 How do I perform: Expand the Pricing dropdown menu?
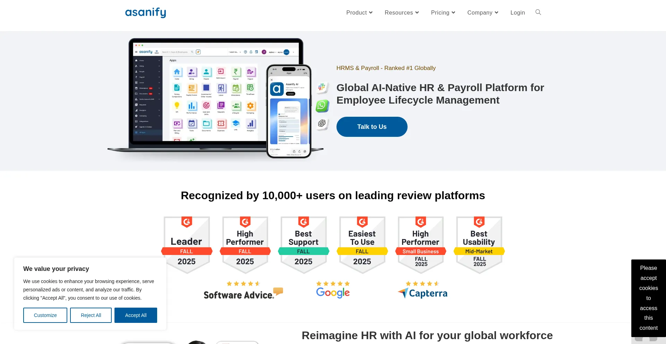click(443, 13)
